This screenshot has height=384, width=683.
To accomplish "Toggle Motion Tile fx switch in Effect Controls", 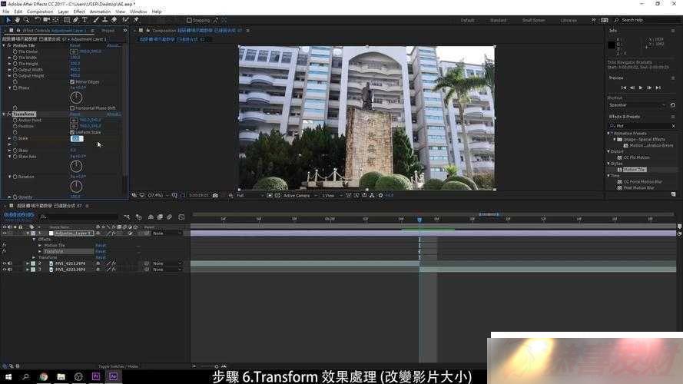I will tap(8, 45).
